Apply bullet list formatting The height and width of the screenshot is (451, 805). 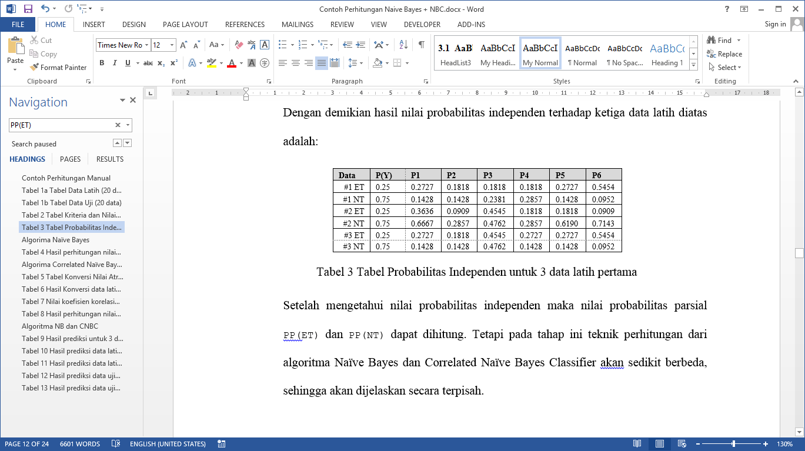[283, 45]
